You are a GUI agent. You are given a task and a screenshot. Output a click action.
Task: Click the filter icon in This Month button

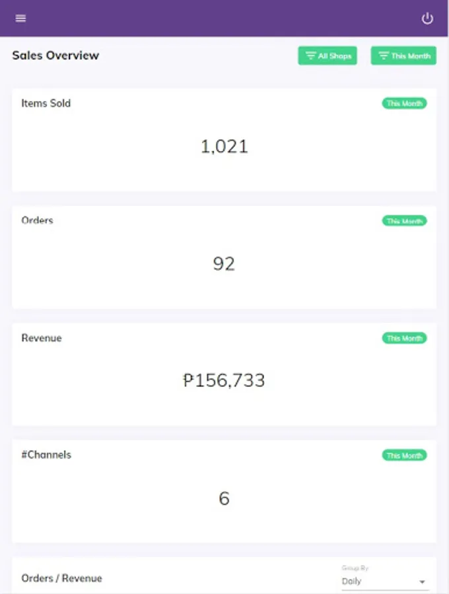coord(384,55)
